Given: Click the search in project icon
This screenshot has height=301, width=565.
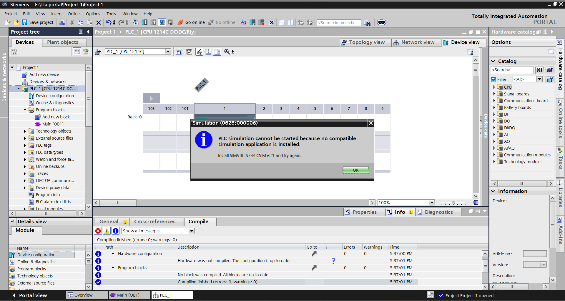Looking at the screenshot, I should (367, 23).
